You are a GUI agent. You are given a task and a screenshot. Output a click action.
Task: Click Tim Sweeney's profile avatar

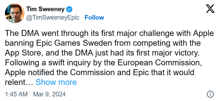[15, 13]
